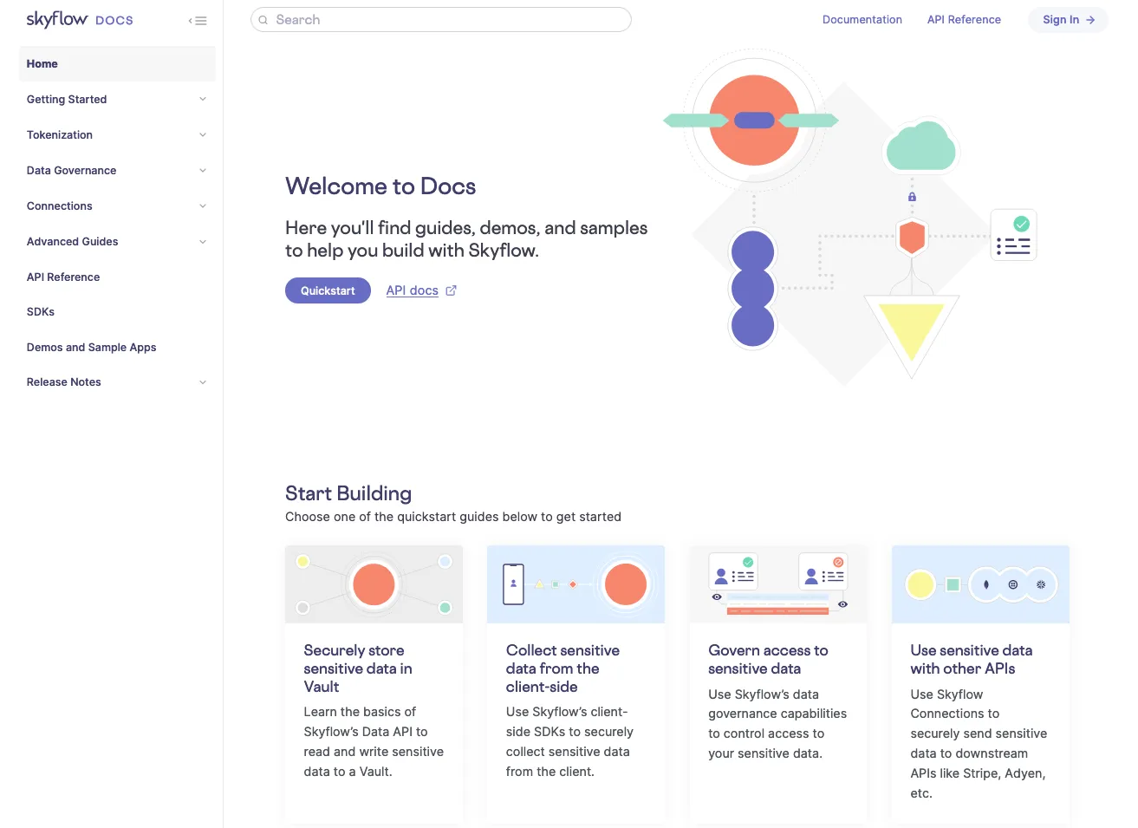The height and width of the screenshot is (828, 1138).
Task: Open Demos and Sample Apps page
Action: click(x=91, y=348)
